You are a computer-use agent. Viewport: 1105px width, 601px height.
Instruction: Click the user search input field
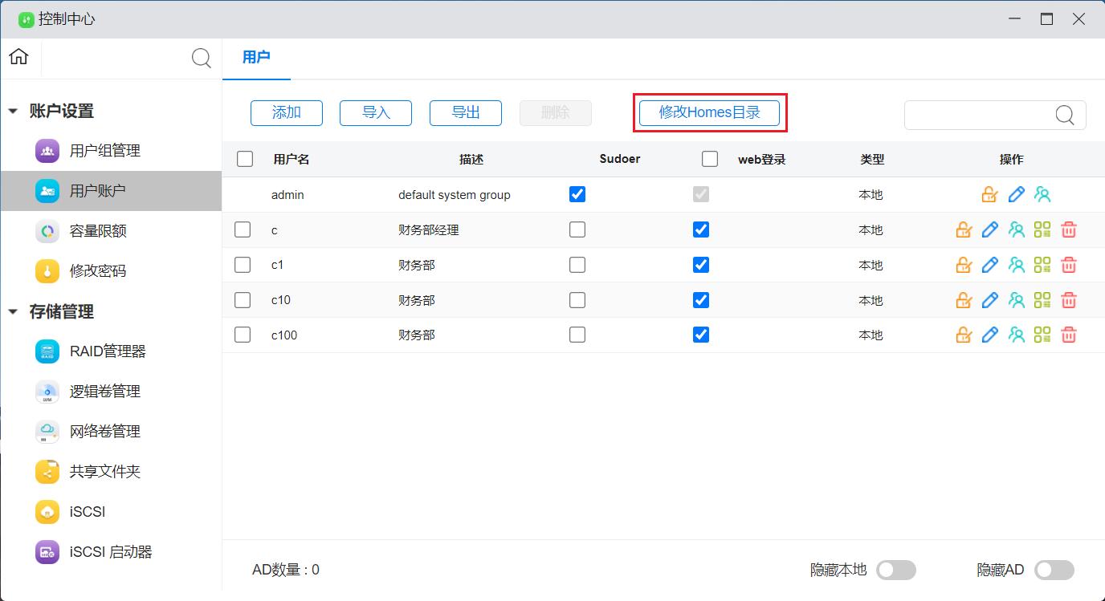pyautogui.click(x=980, y=115)
